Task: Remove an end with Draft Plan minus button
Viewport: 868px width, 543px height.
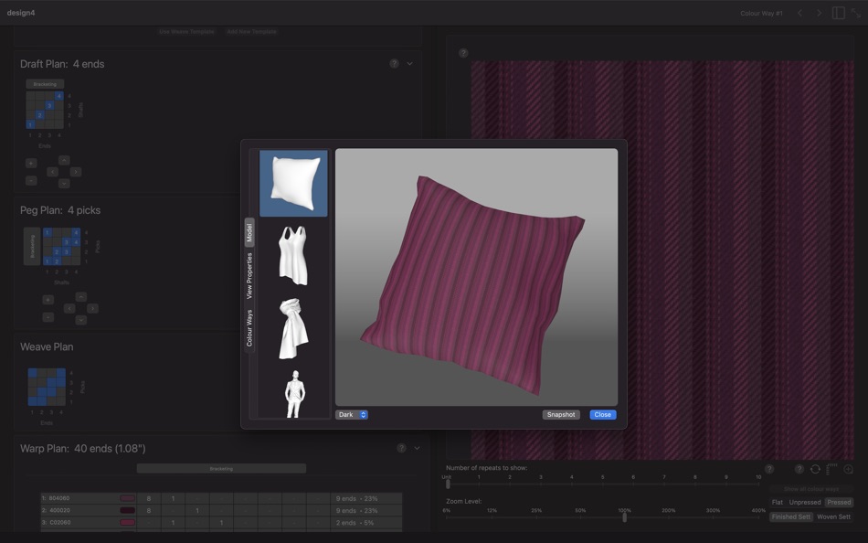Action: pyautogui.click(x=31, y=181)
